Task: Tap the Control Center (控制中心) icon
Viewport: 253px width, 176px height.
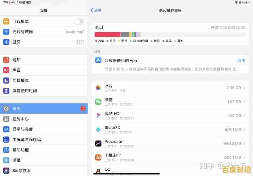Action: pyautogui.click(x=6, y=119)
